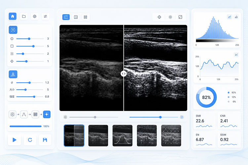The height and width of the screenshot is (165, 248).
Task: Run processing with the play button
Action: [15, 140]
